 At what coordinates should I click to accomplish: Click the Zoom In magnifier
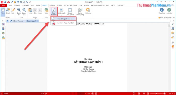click(x=19, y=11)
